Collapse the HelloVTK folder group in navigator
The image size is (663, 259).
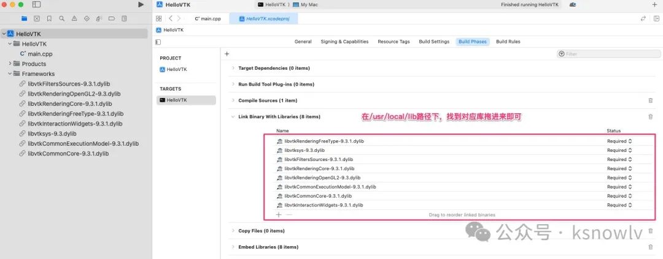[9, 44]
